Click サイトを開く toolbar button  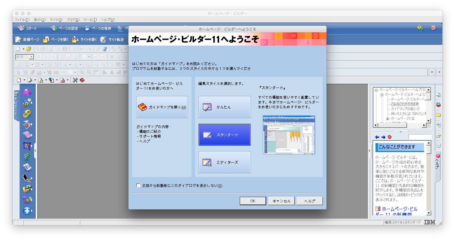coord(84,39)
